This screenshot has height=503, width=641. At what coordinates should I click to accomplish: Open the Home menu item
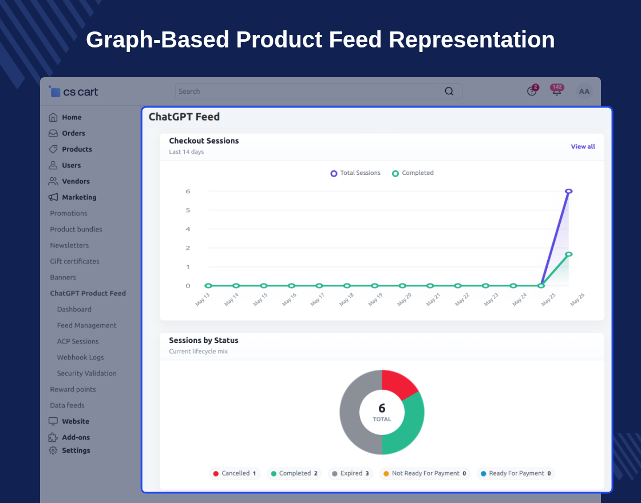point(72,117)
